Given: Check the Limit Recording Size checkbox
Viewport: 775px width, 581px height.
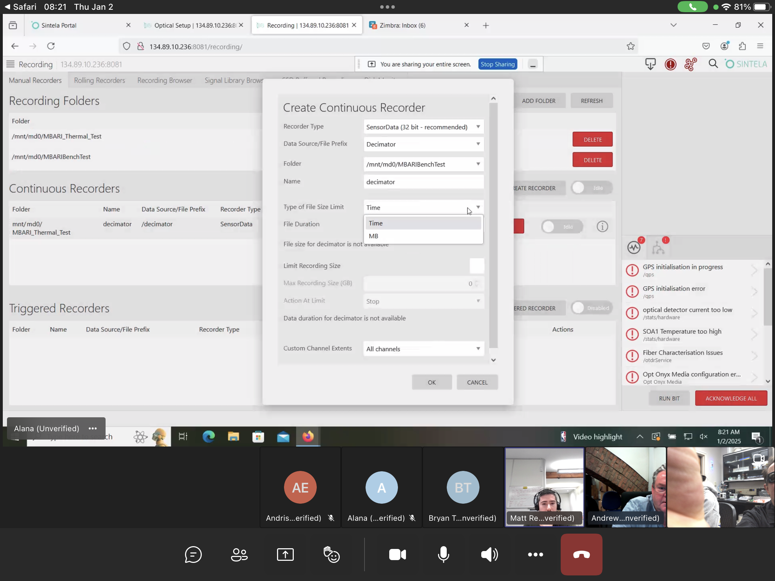Looking at the screenshot, I should pos(476,265).
